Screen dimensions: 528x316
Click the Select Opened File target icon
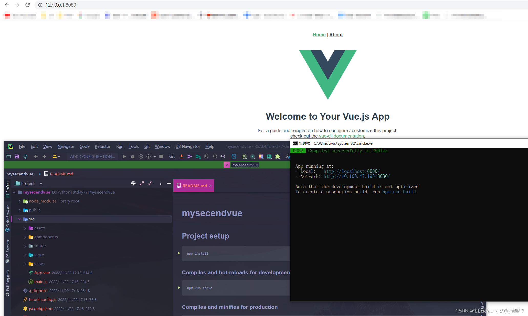[133, 183]
